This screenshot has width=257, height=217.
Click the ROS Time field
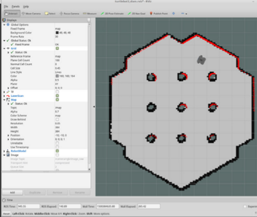click(29, 206)
